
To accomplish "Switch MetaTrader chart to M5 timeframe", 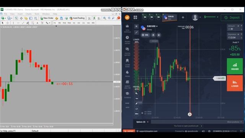I will click(x=60, y=23).
